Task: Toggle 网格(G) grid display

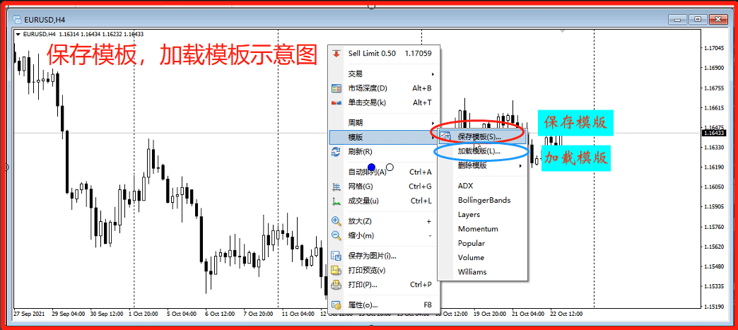Action: pyautogui.click(x=384, y=187)
